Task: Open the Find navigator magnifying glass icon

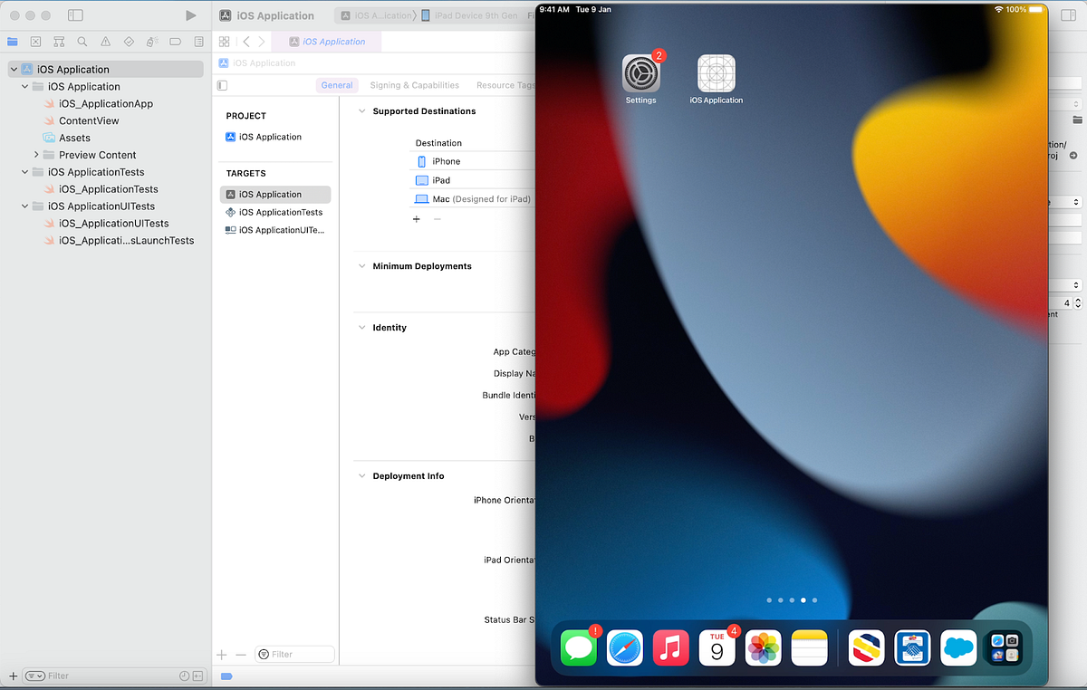Action: 82,42
